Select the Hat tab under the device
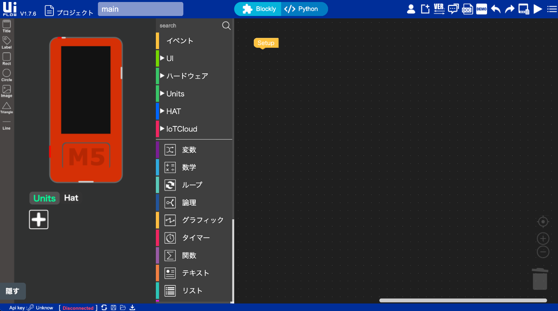 pyautogui.click(x=71, y=198)
